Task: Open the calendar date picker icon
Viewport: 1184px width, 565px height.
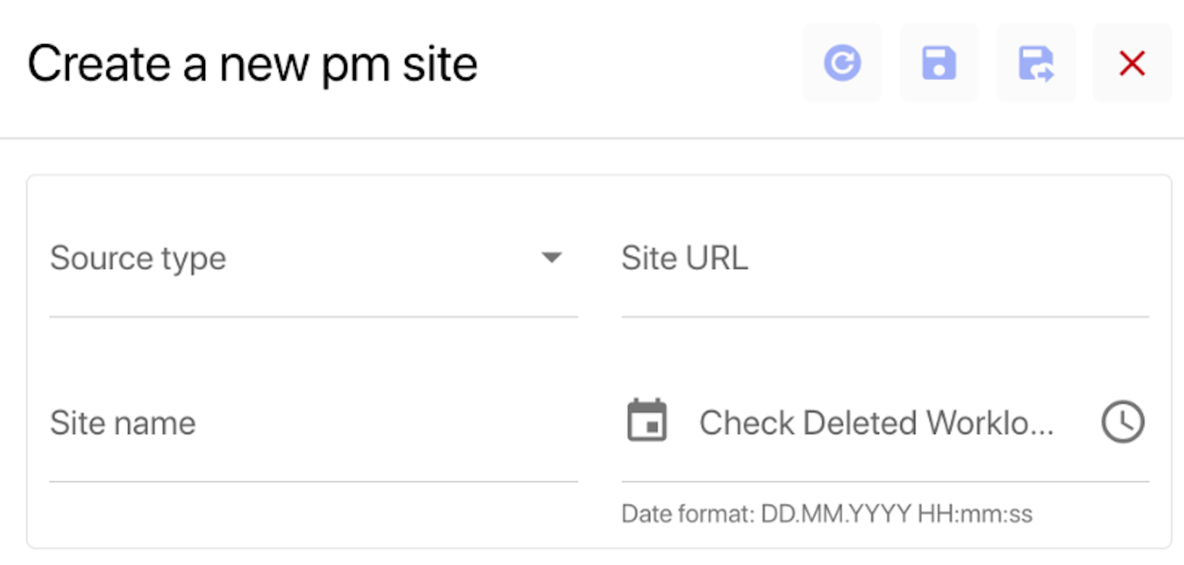Action: click(646, 420)
